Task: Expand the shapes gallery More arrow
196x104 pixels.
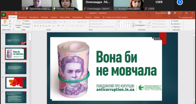Action: pyautogui.click(x=134, y=26)
